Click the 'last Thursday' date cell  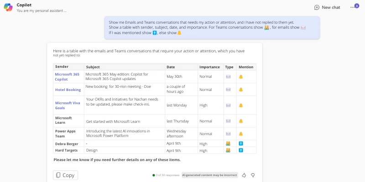click(181, 121)
